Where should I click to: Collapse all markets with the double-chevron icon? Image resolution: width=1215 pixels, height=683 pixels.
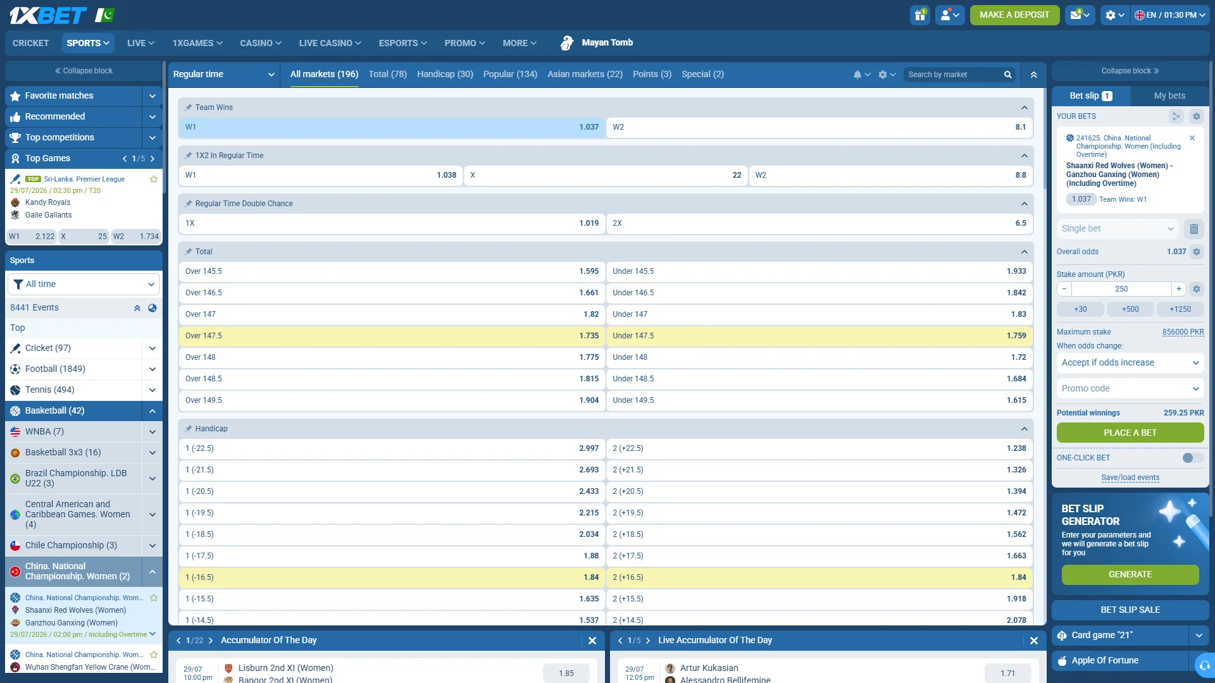(x=1033, y=75)
